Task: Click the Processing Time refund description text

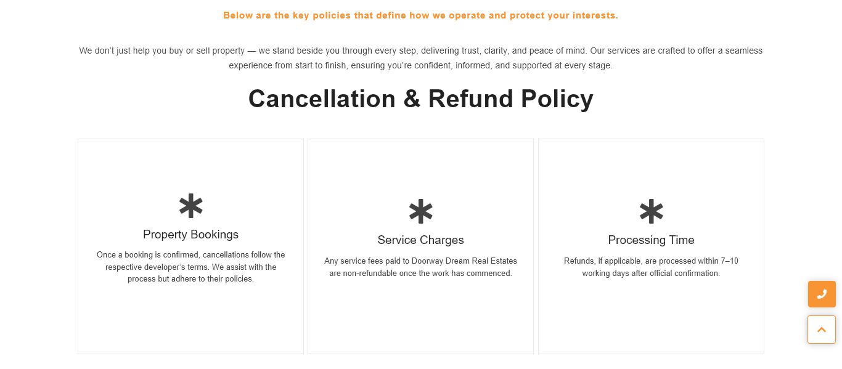Action: pos(651,267)
